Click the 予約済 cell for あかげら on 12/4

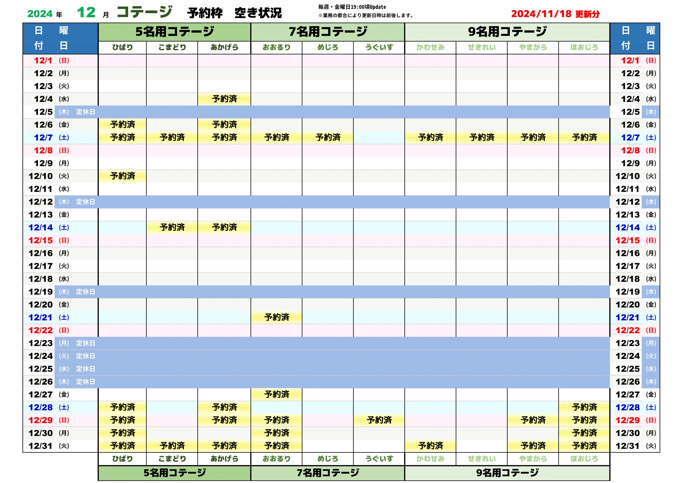pyautogui.click(x=224, y=99)
